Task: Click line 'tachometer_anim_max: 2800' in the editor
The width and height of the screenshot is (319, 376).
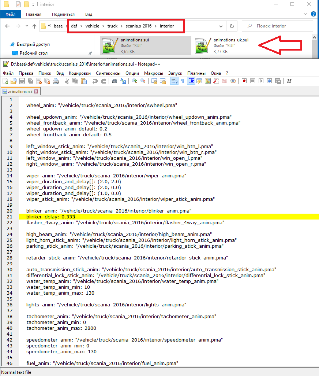Action: [61, 328]
